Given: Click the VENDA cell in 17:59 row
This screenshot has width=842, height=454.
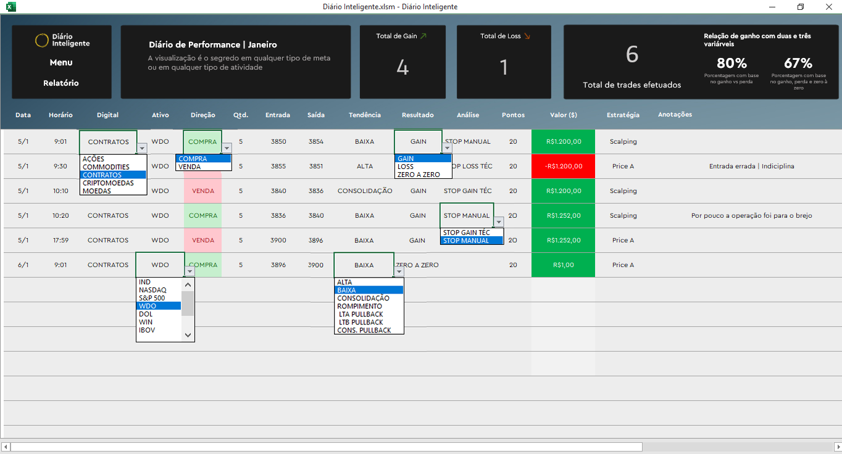Looking at the screenshot, I should pyautogui.click(x=202, y=241).
